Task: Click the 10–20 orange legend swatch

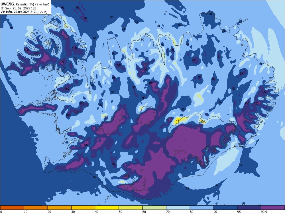Action: (36, 208)
